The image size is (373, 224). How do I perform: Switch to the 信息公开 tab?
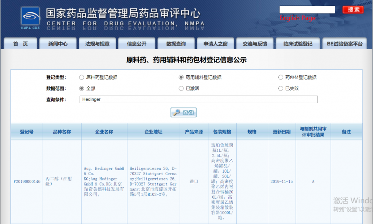[x=137, y=43]
